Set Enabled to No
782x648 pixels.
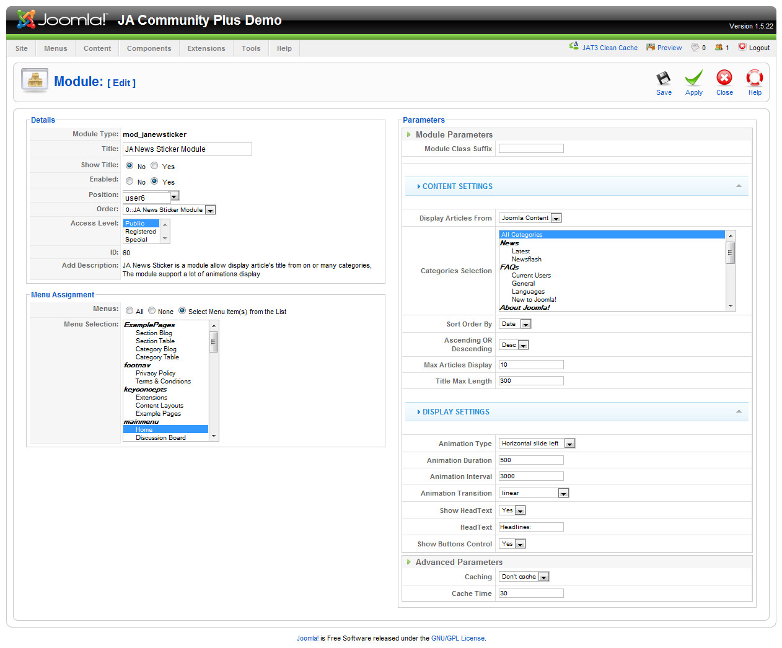pos(130,181)
